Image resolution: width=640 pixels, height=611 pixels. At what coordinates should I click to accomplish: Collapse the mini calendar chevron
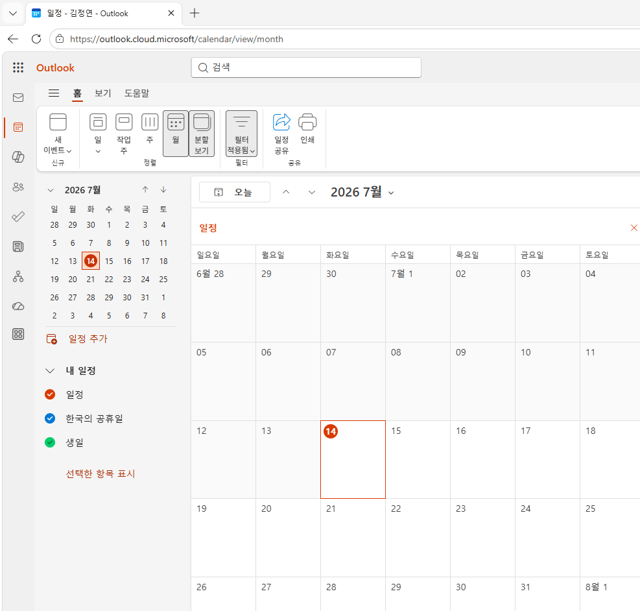tap(51, 190)
